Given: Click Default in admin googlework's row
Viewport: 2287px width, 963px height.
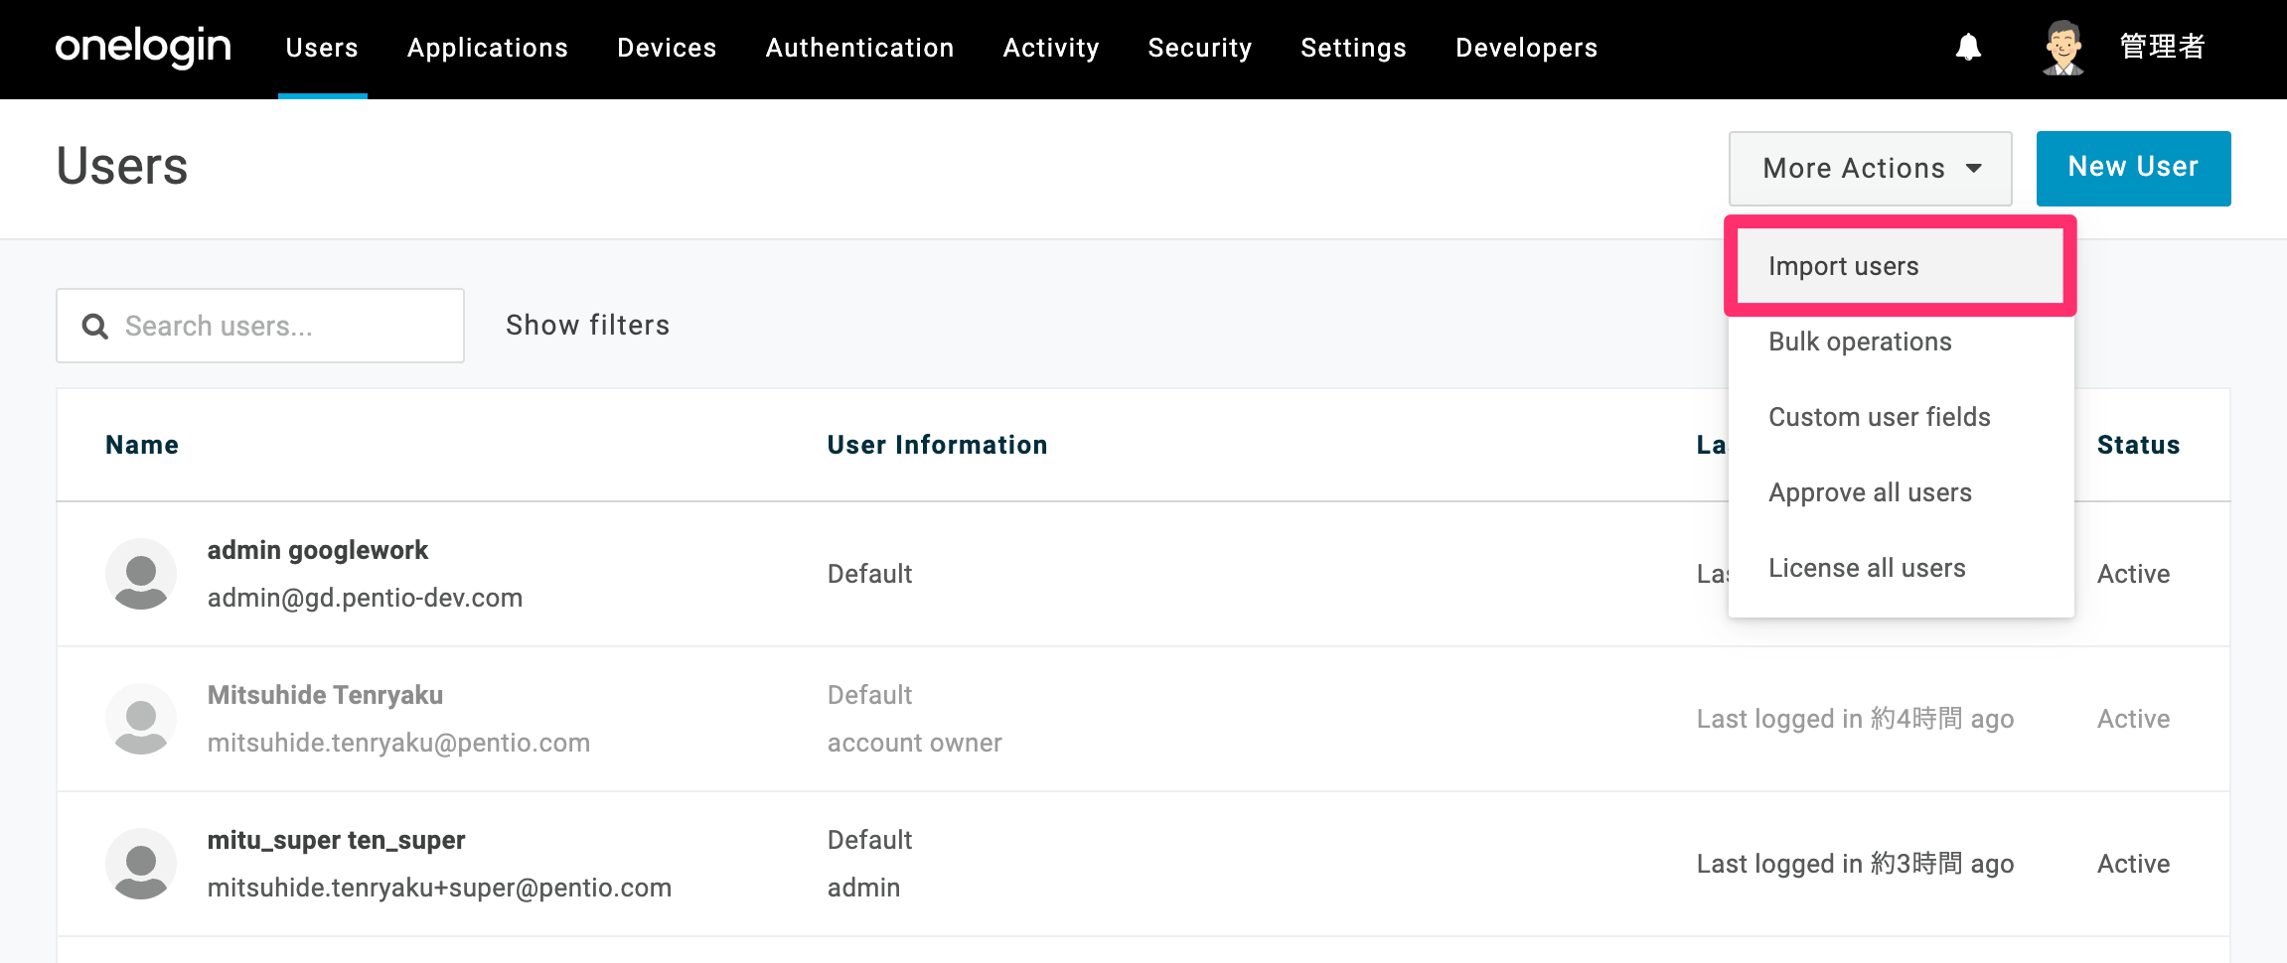Looking at the screenshot, I should pyautogui.click(x=869, y=574).
